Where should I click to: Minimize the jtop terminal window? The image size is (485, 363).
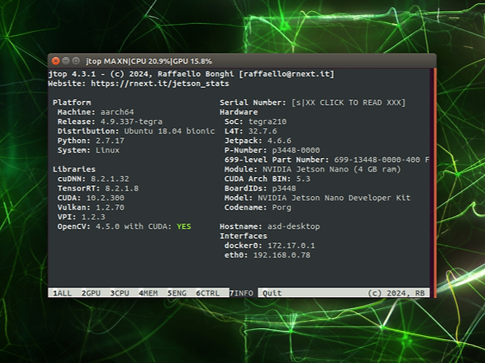point(65,61)
